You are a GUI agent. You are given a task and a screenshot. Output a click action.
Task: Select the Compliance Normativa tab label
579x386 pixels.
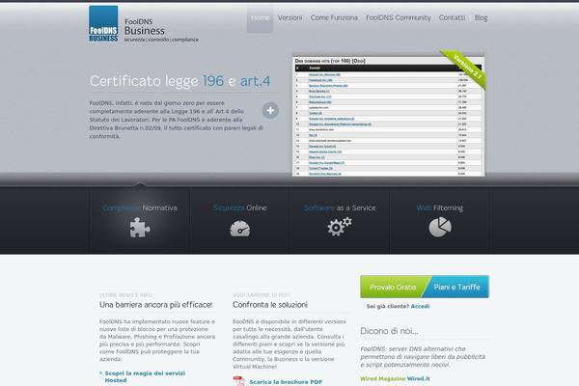[x=140, y=208]
